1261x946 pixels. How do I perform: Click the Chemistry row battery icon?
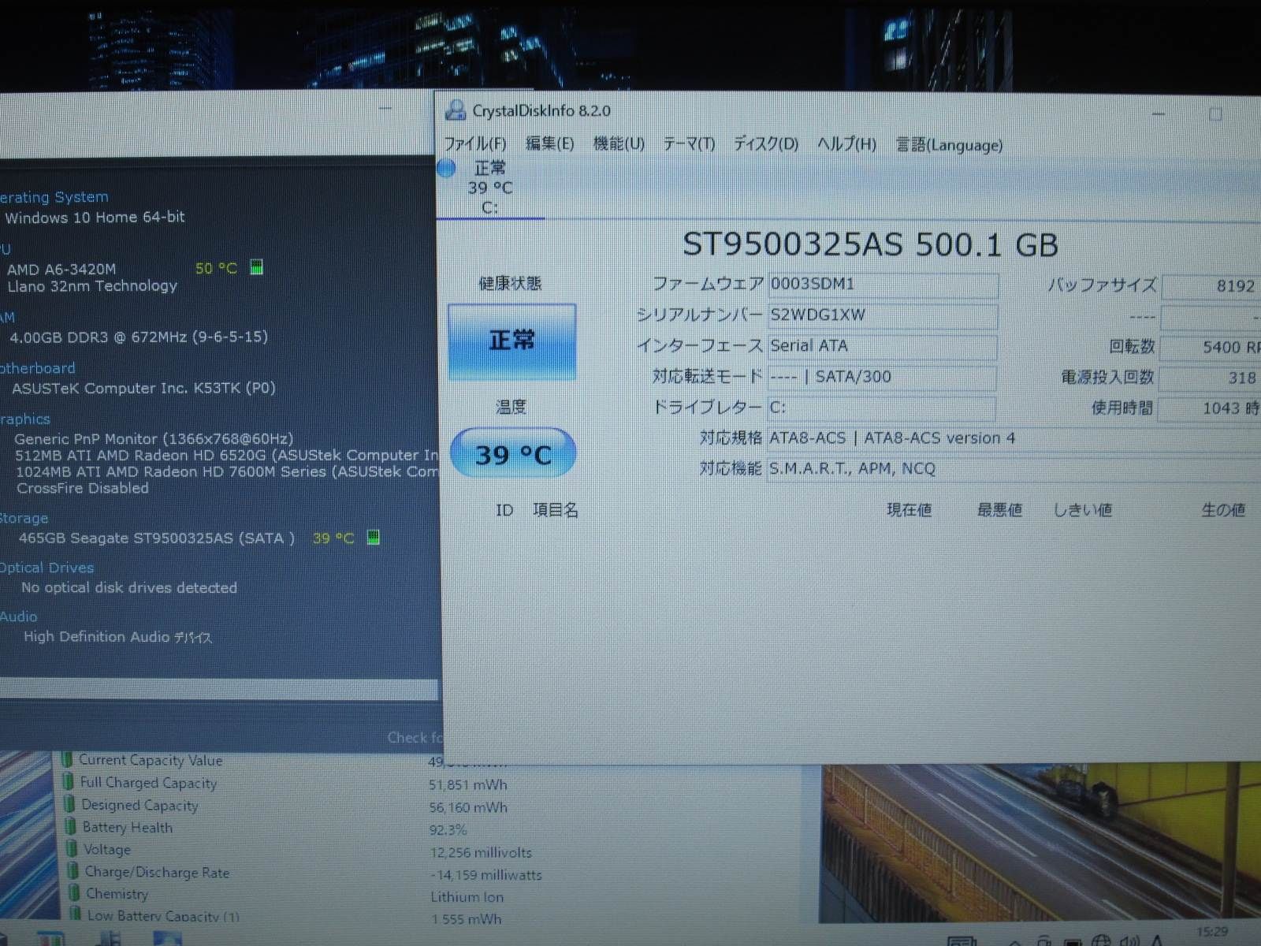[x=74, y=893]
